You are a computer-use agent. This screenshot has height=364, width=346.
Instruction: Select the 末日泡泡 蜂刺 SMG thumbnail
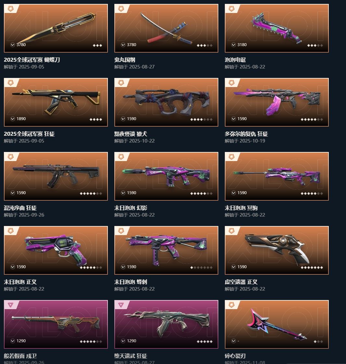[166, 250]
